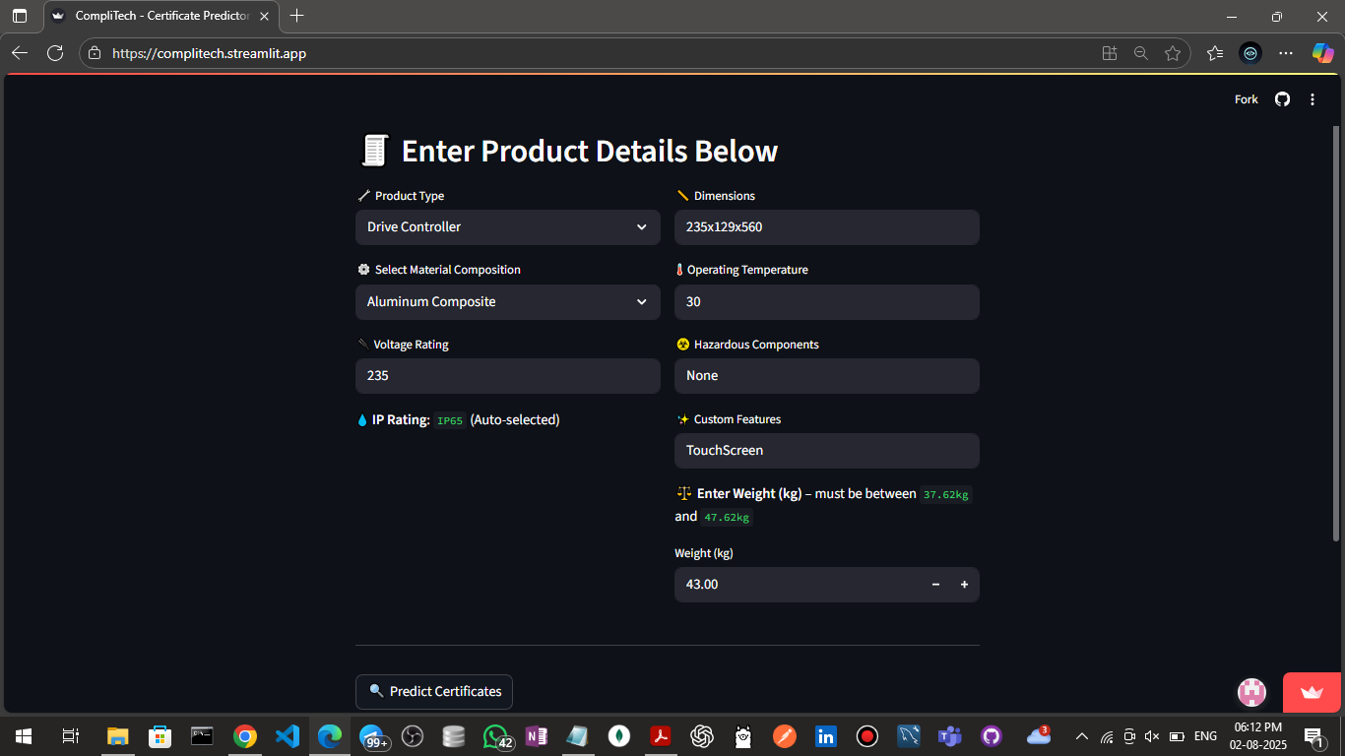Click the 37.62kg minimum weight value
Screen dimensions: 1345x756
(x=946, y=494)
